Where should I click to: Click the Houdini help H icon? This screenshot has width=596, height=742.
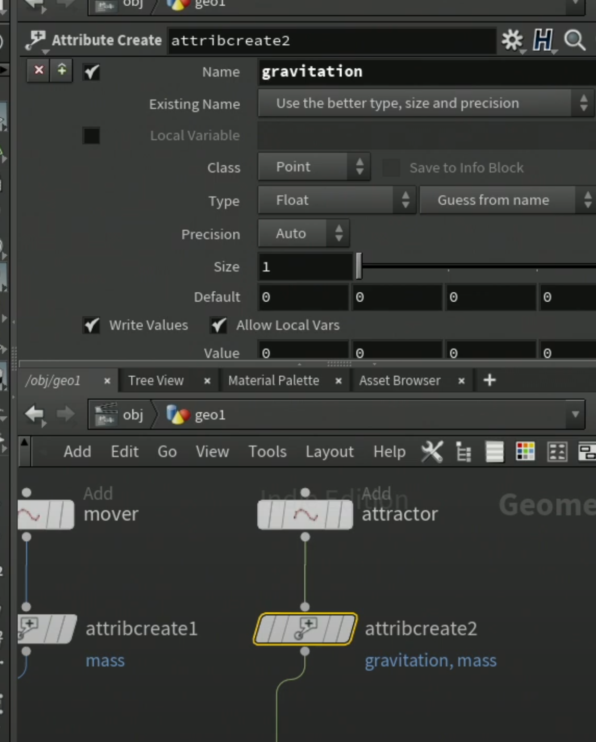pos(543,40)
